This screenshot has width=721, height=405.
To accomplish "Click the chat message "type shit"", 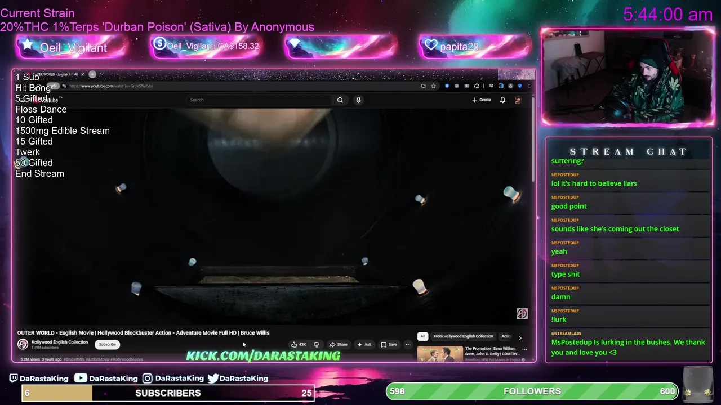I will pyautogui.click(x=566, y=274).
